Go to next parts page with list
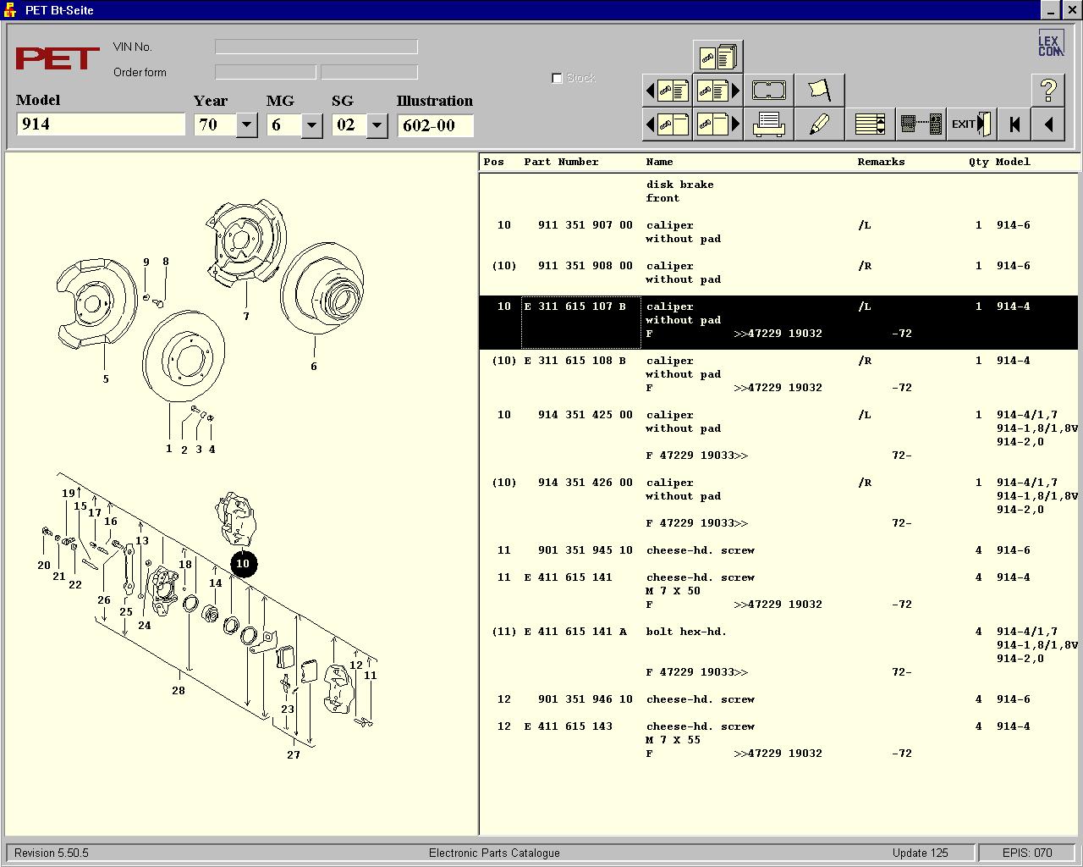This screenshot has height=867, width=1083. pos(717,90)
